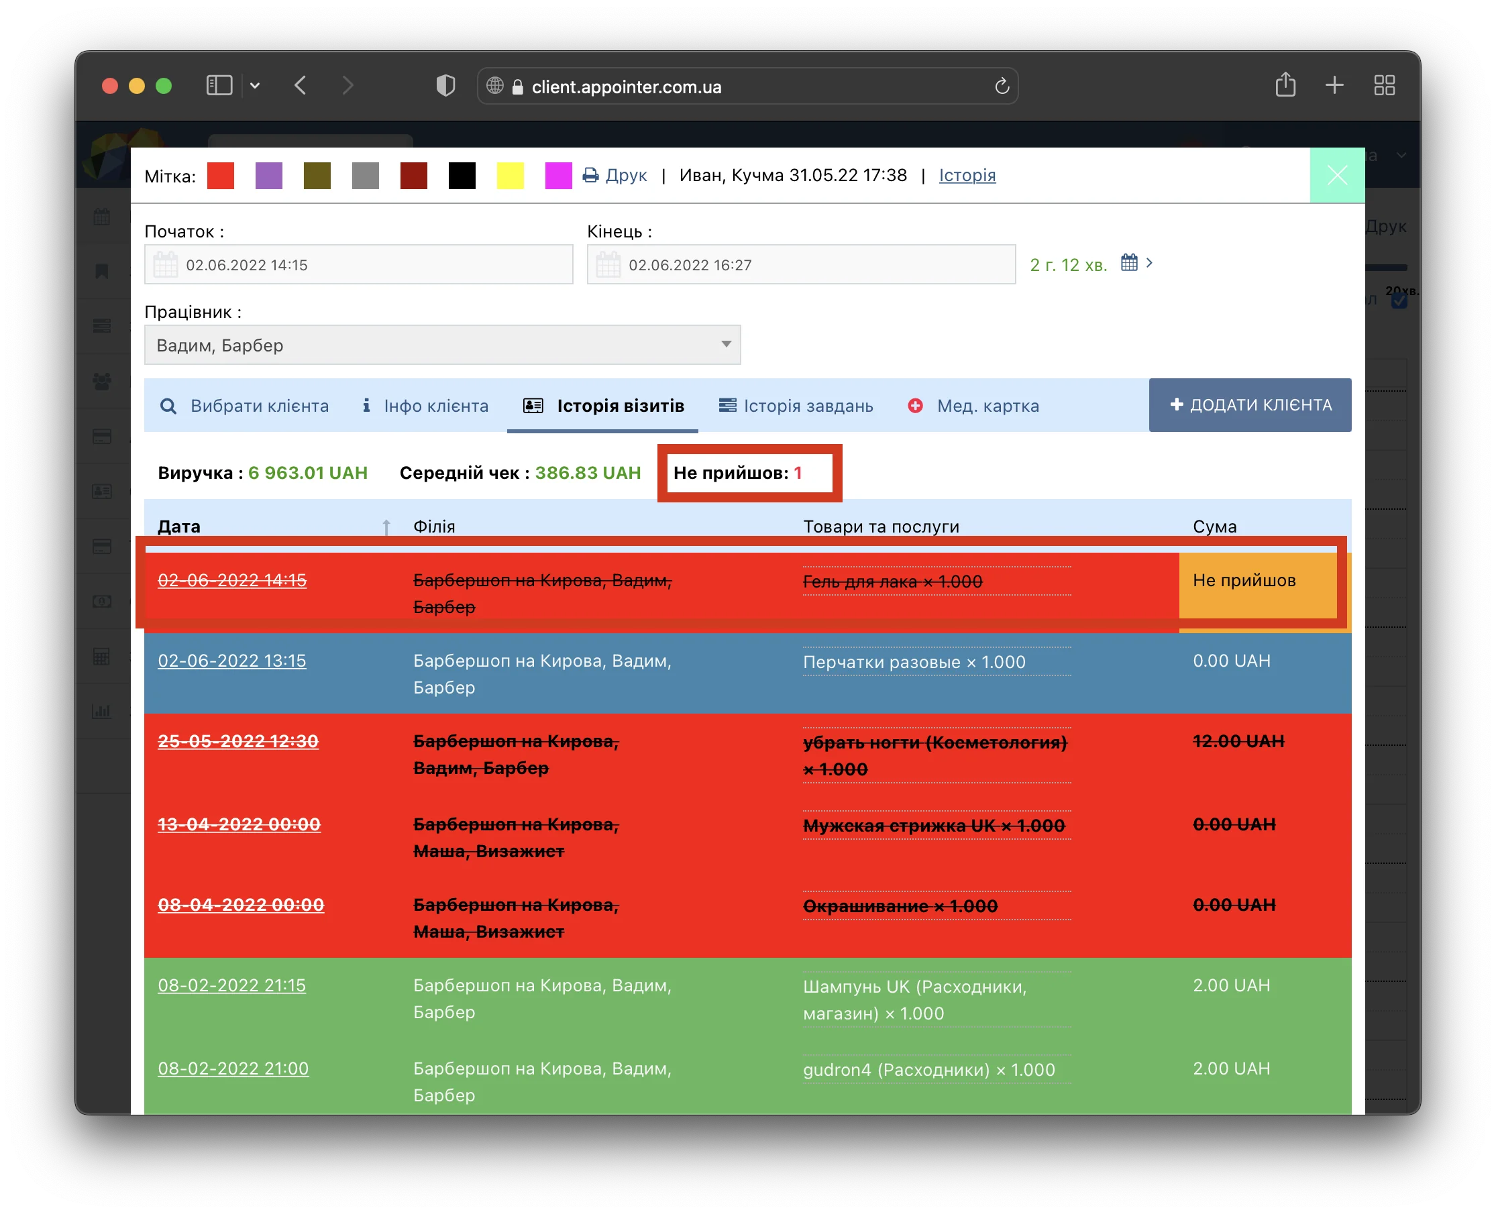
Task: Sort by the Дата column header
Action: pos(179,527)
